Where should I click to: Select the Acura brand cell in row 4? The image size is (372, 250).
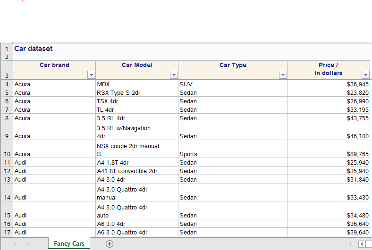(54, 84)
